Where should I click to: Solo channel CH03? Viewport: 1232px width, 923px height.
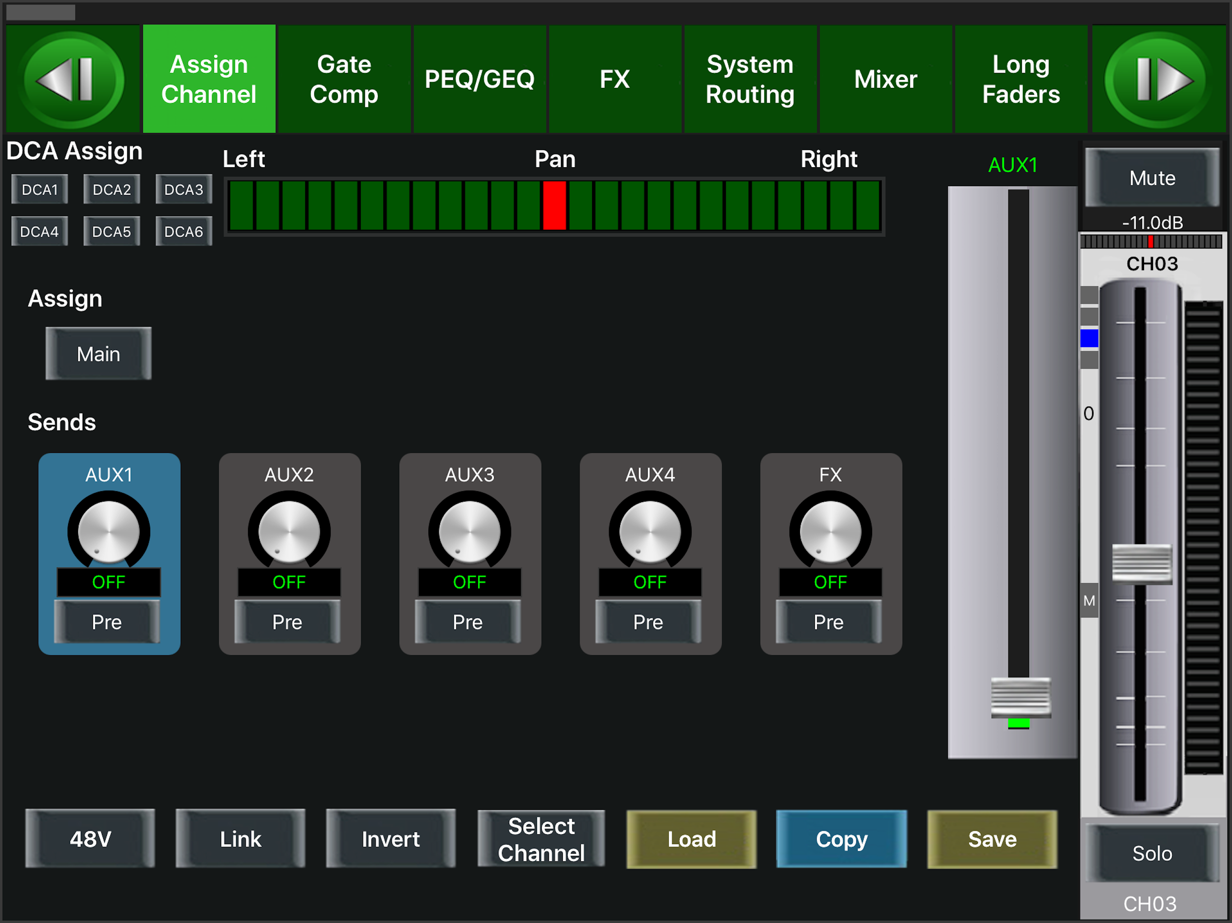[x=1152, y=854]
